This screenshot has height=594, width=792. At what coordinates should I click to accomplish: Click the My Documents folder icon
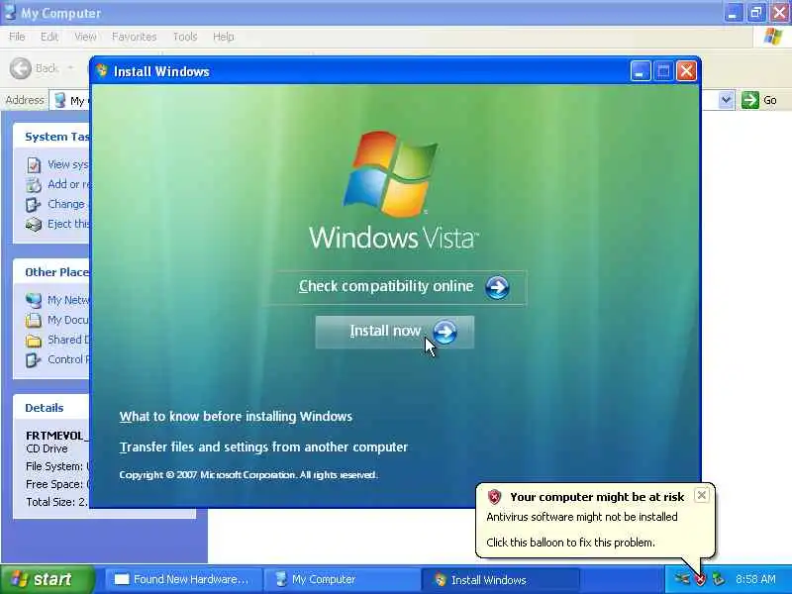tap(34, 320)
